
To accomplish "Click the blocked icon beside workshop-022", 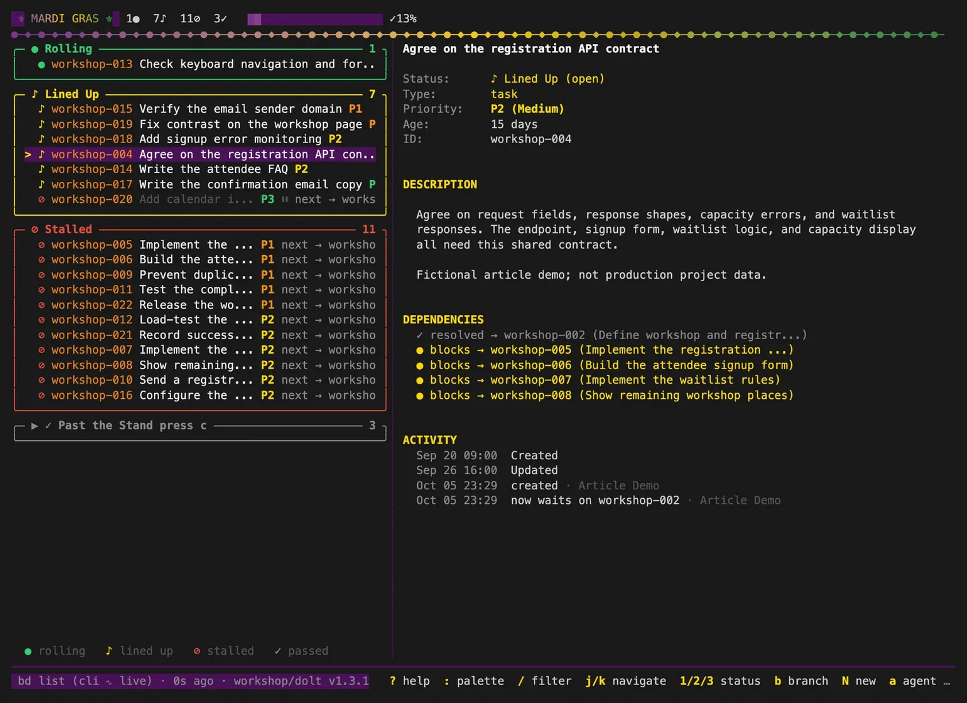I will coord(41,305).
